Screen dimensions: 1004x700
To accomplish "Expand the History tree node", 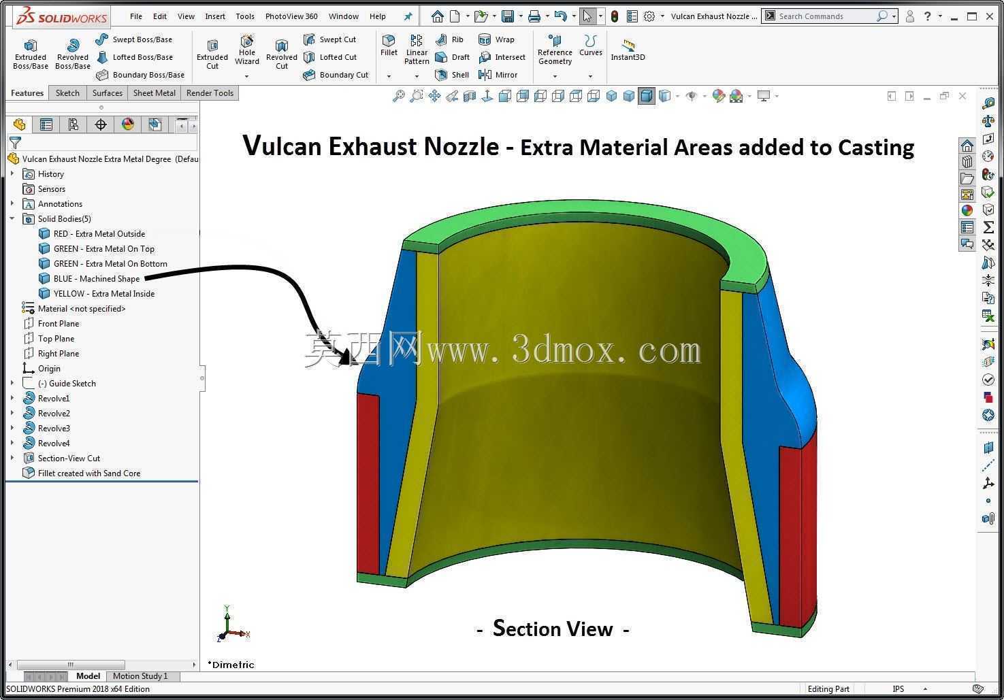I will coord(12,174).
